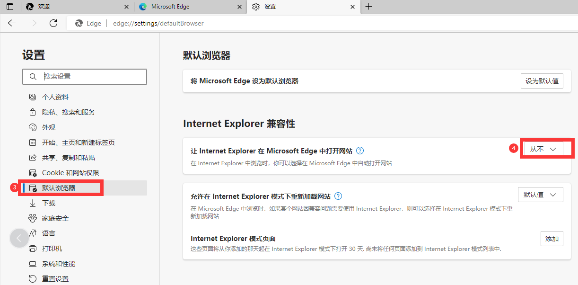Open 个人资料 settings section

click(55, 97)
